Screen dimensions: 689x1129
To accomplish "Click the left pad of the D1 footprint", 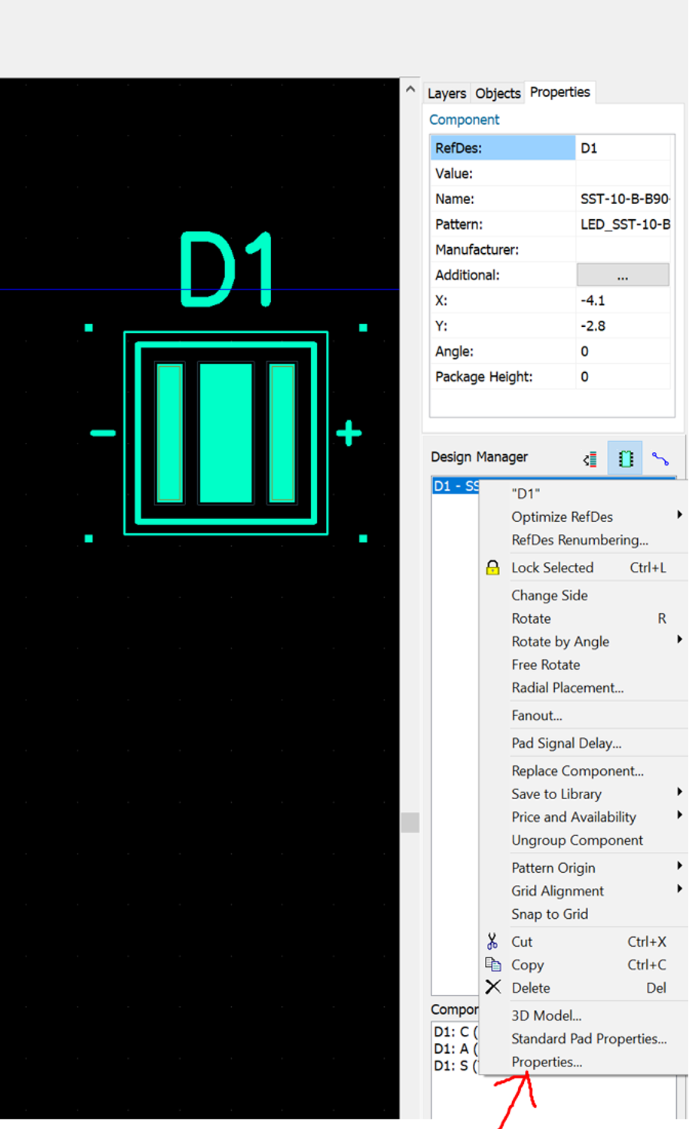I will 169,433.
